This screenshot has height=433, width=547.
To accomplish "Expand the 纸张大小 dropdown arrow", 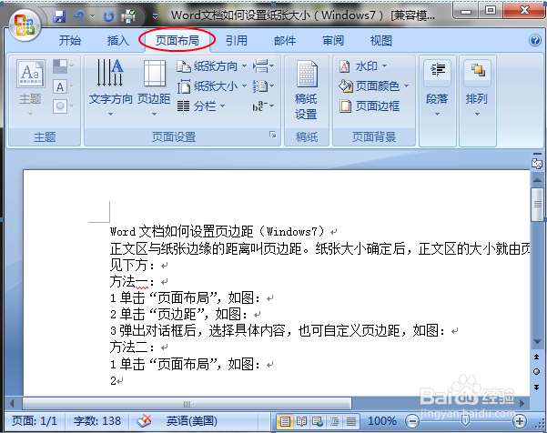I will coord(244,86).
